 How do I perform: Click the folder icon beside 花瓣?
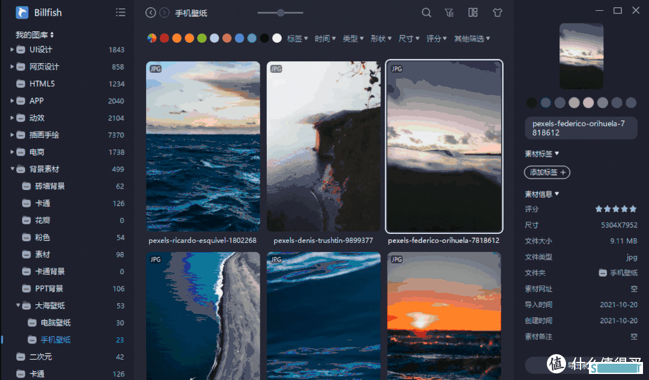pyautogui.click(x=26, y=220)
